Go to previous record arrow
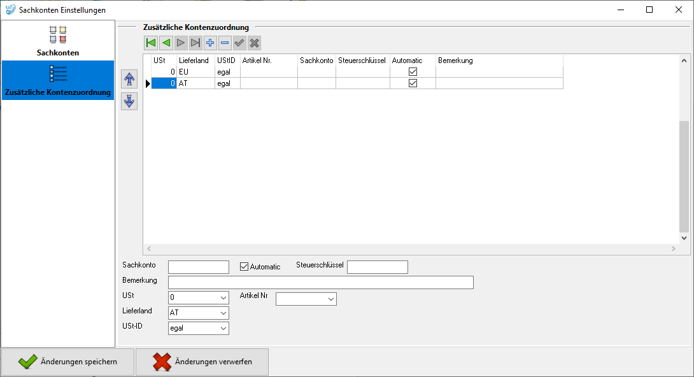 [x=166, y=43]
